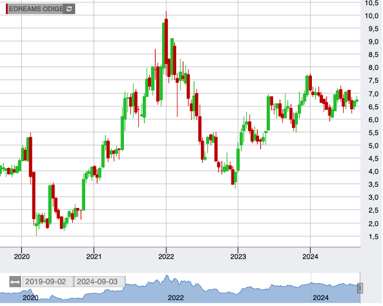383x306 pixels.
Task: Click the refresh icon beside EDREAMS ODIGE
Action: 69,9
